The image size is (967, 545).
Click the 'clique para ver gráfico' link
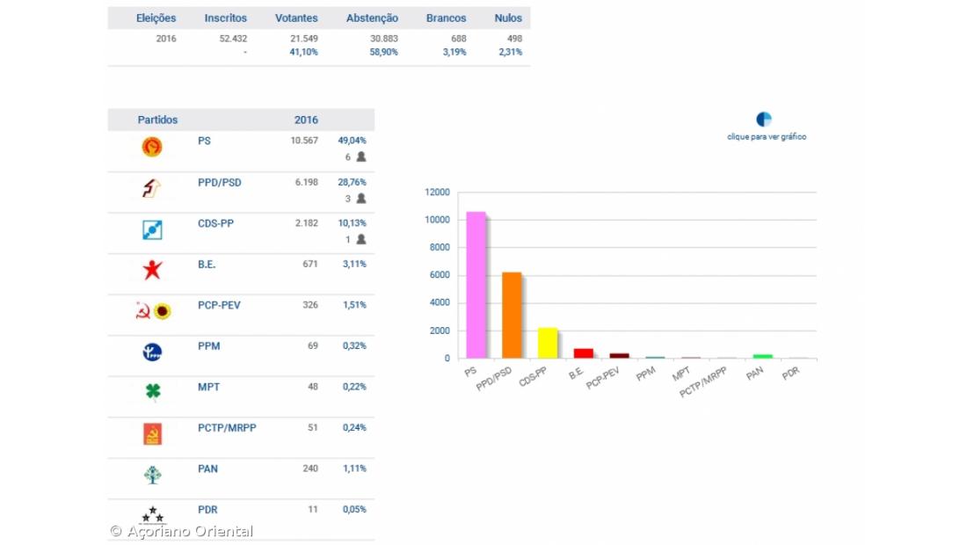pos(767,137)
